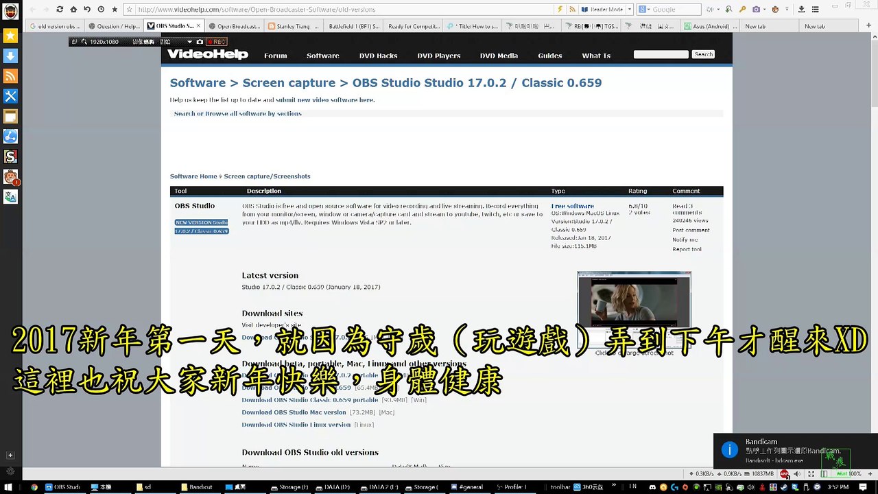Click the undo closed tab icon
The image size is (878, 494).
pos(87,10)
